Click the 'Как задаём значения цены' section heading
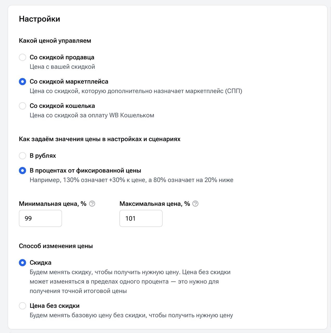This screenshot has width=331, height=333. (100, 139)
